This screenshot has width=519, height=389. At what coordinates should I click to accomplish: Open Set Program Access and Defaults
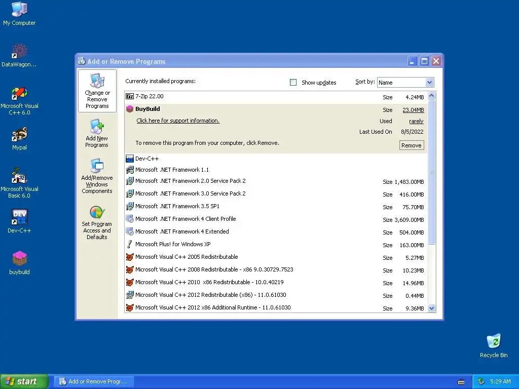tap(97, 222)
